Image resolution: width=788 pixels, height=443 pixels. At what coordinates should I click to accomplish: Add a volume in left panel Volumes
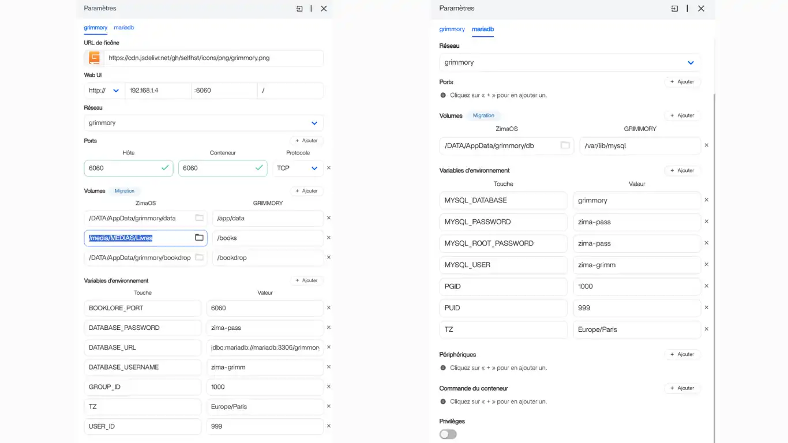[x=306, y=191]
